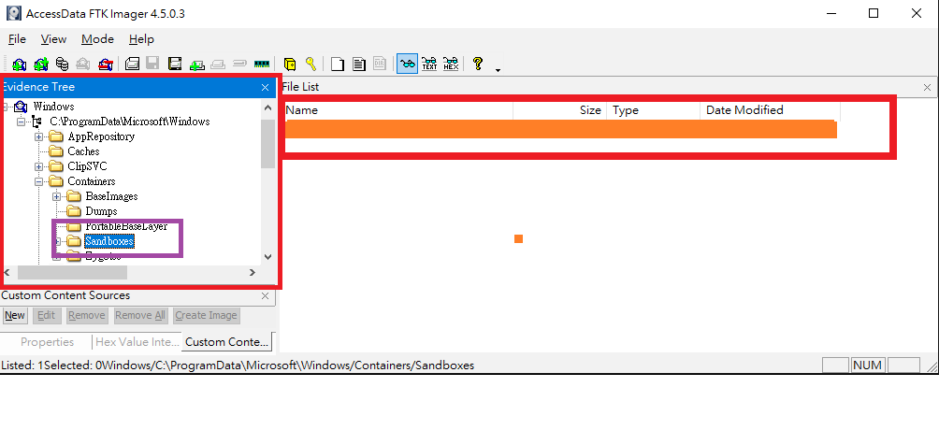Click Obtain Protected Files safe icon

pyautogui.click(x=290, y=64)
